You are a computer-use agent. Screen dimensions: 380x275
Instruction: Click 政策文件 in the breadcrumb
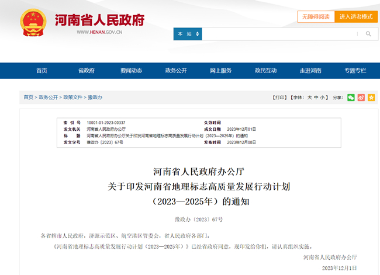click(x=73, y=98)
